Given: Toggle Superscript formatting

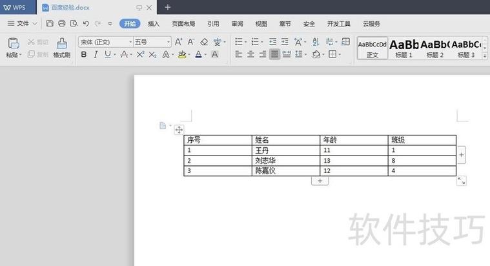Looking at the screenshot, I should click(140, 54).
